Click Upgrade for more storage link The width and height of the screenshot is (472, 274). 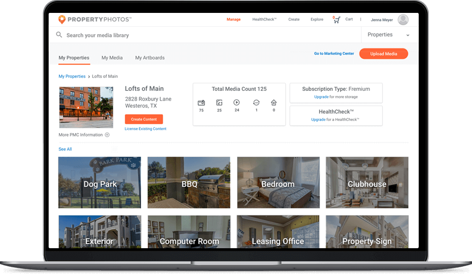tap(321, 97)
